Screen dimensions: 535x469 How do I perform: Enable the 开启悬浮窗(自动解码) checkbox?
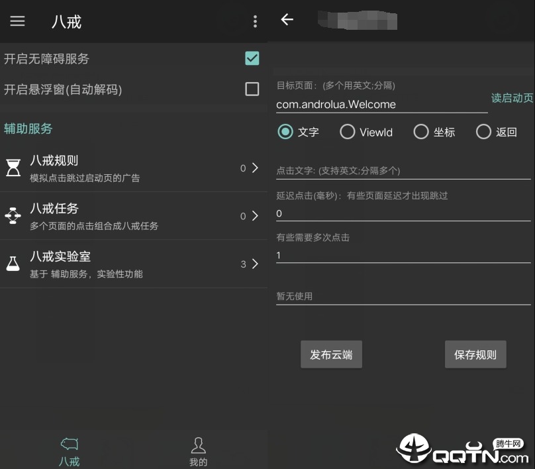[x=252, y=89]
